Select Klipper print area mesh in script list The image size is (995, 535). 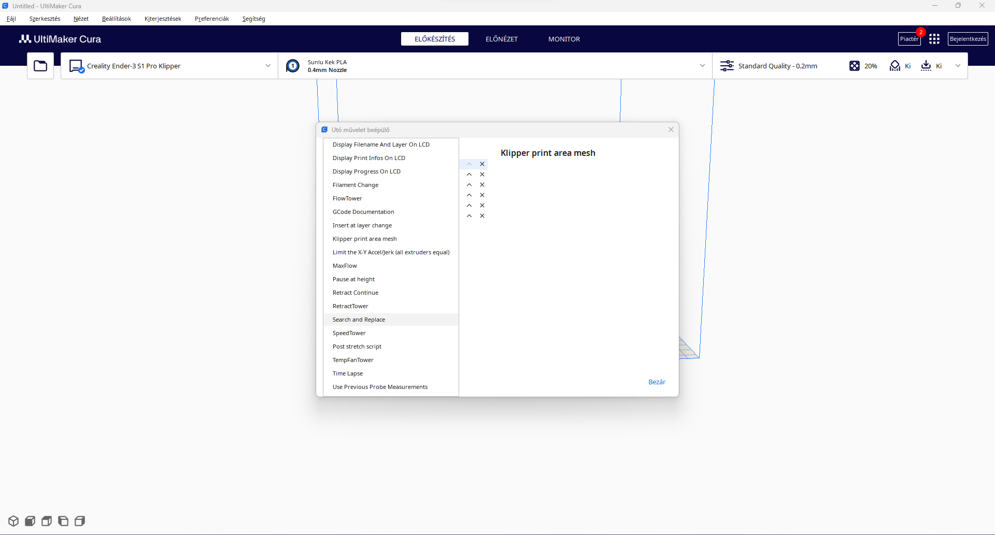click(x=391, y=239)
